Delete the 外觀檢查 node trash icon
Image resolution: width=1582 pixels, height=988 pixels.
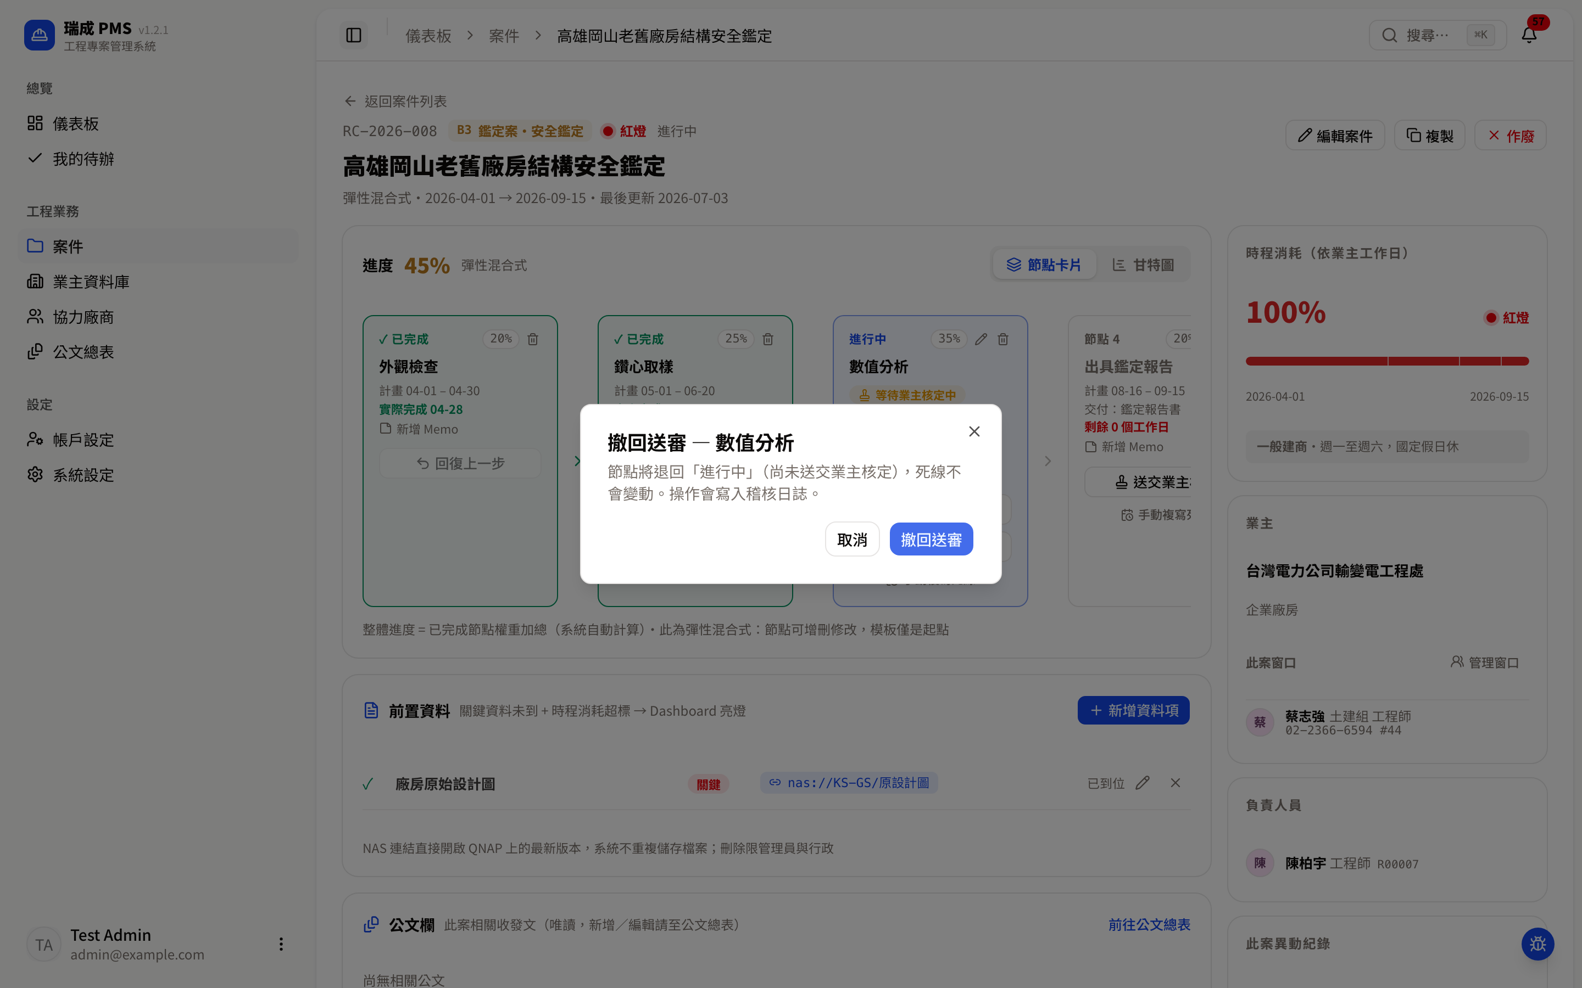pyautogui.click(x=533, y=339)
